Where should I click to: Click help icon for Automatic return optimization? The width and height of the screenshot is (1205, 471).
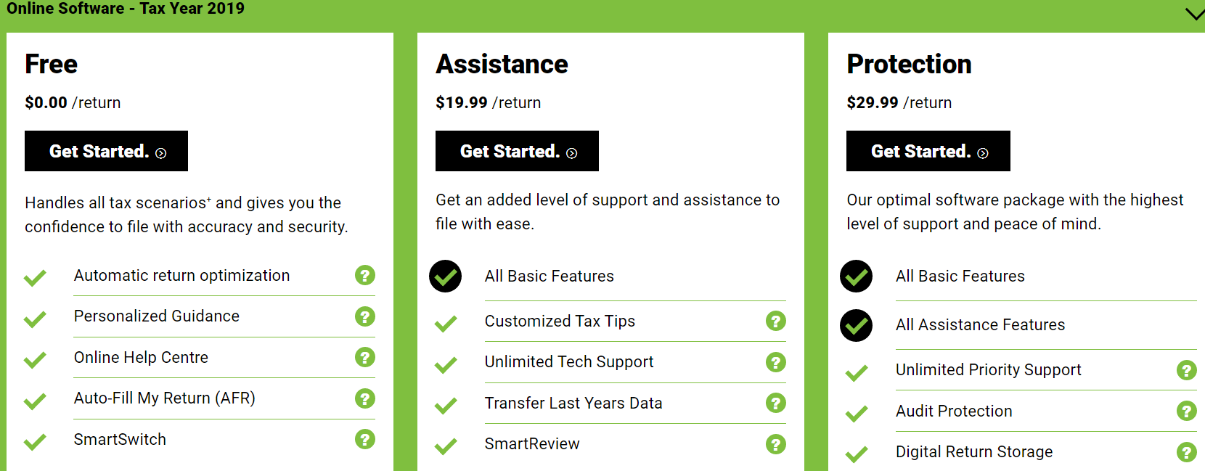[x=365, y=275]
